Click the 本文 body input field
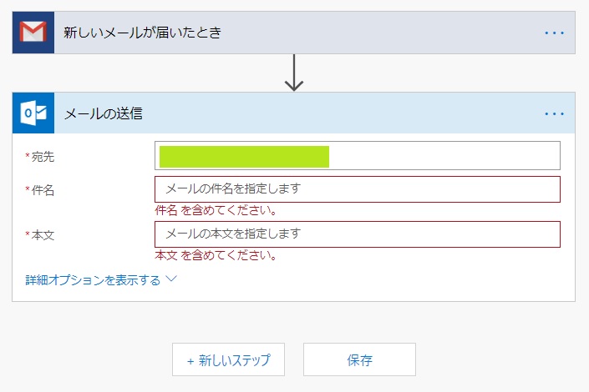 [358, 234]
